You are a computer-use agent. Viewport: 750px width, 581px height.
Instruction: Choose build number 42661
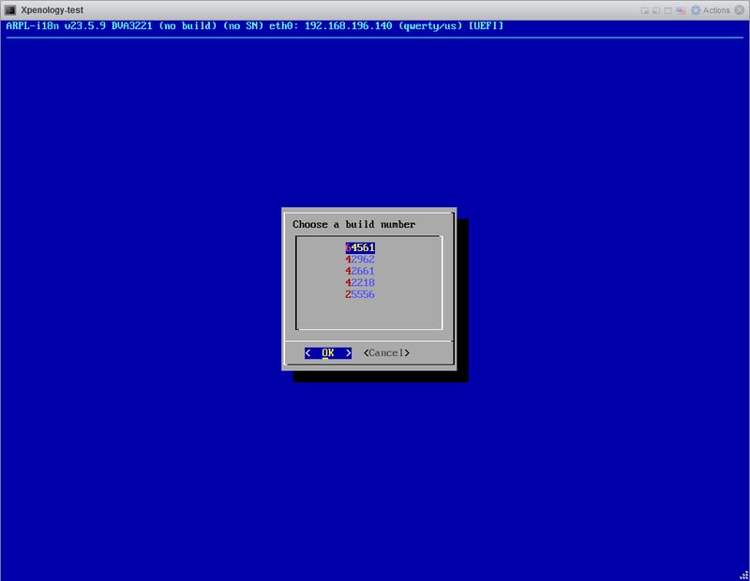point(360,271)
